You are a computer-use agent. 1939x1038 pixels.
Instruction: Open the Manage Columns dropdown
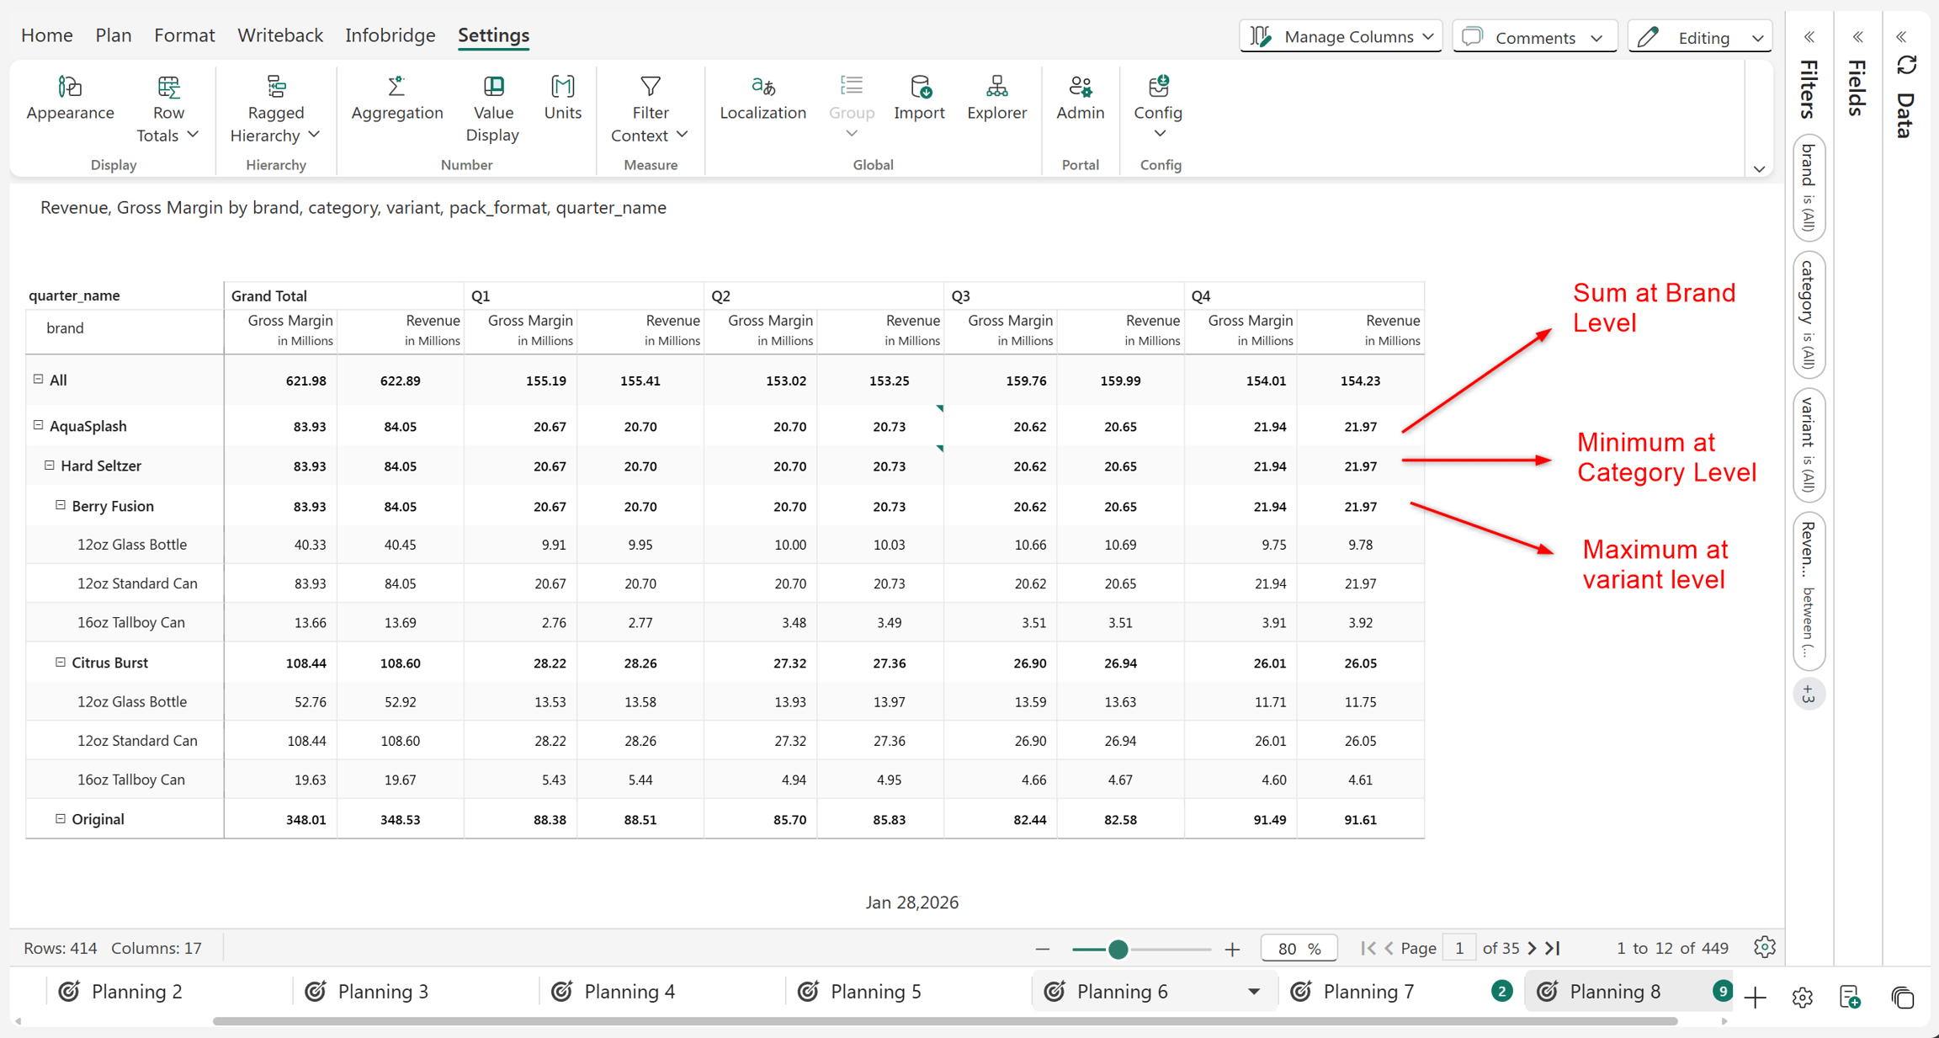pyautogui.click(x=1341, y=37)
